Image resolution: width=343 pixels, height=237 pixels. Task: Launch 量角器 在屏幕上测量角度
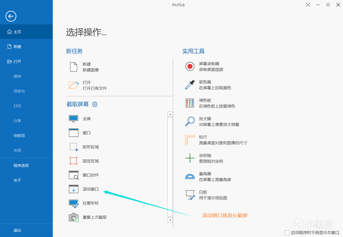(215, 177)
